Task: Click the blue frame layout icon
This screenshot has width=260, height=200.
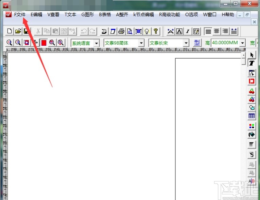Action: 138,31
